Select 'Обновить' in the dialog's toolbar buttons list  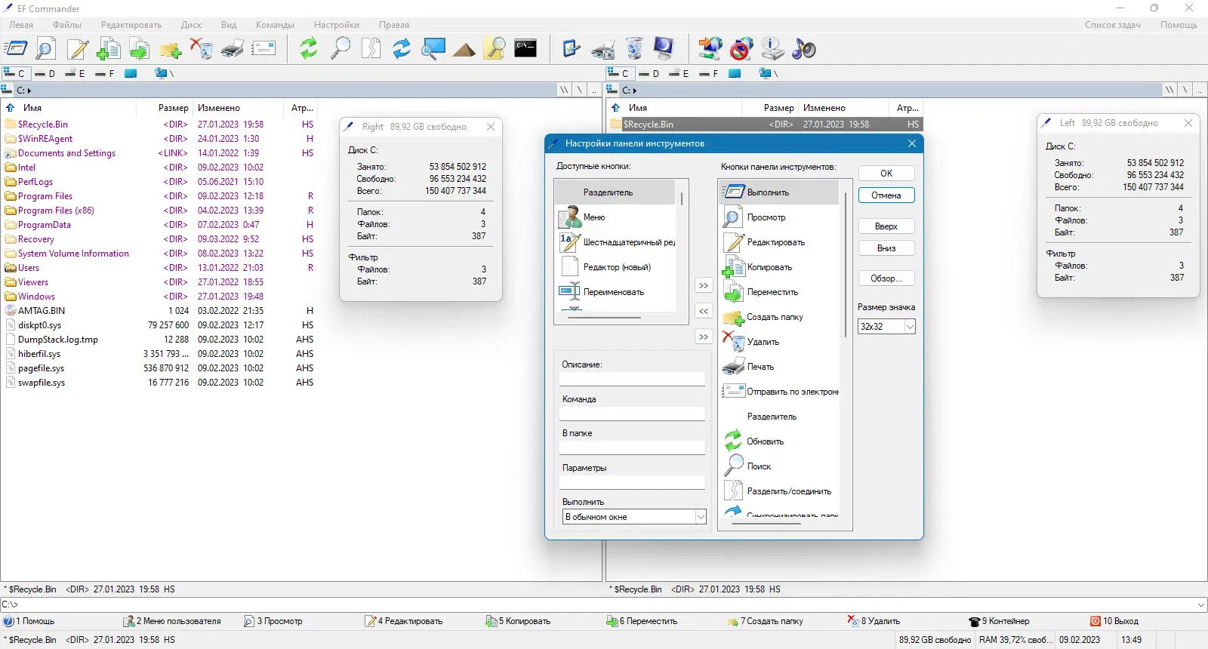tap(780, 441)
